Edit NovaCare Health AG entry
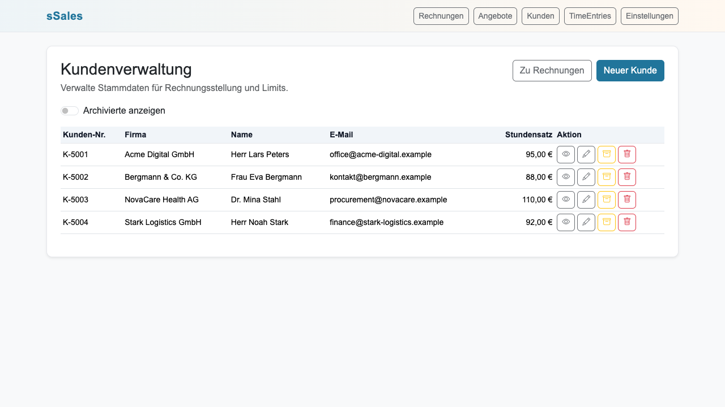The image size is (725, 407). 586,200
